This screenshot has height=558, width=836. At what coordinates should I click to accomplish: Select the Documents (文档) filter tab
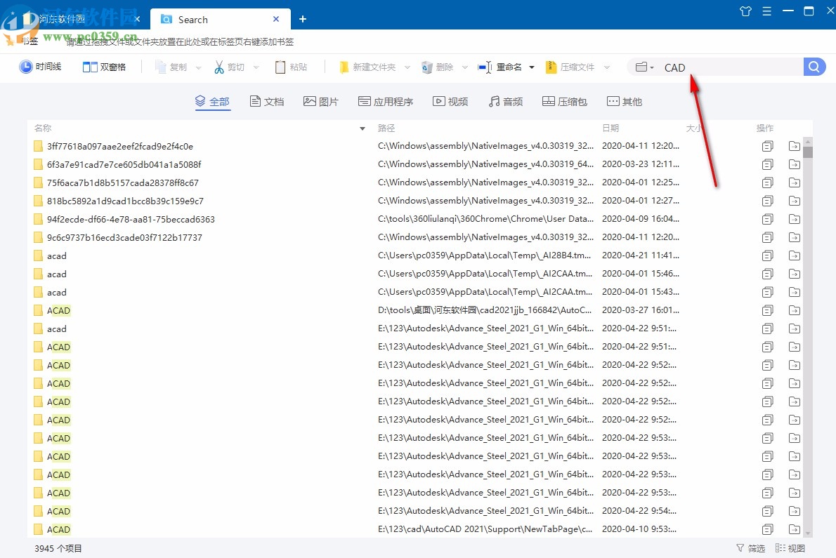tap(267, 101)
